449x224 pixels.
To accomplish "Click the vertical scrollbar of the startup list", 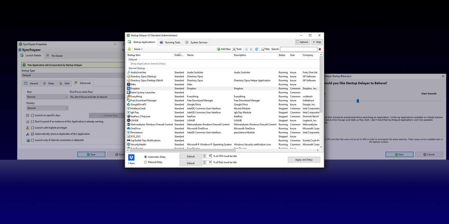I will 321,84.
